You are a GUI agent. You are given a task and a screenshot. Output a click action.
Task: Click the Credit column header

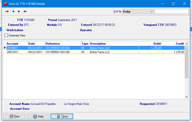pos(173,44)
